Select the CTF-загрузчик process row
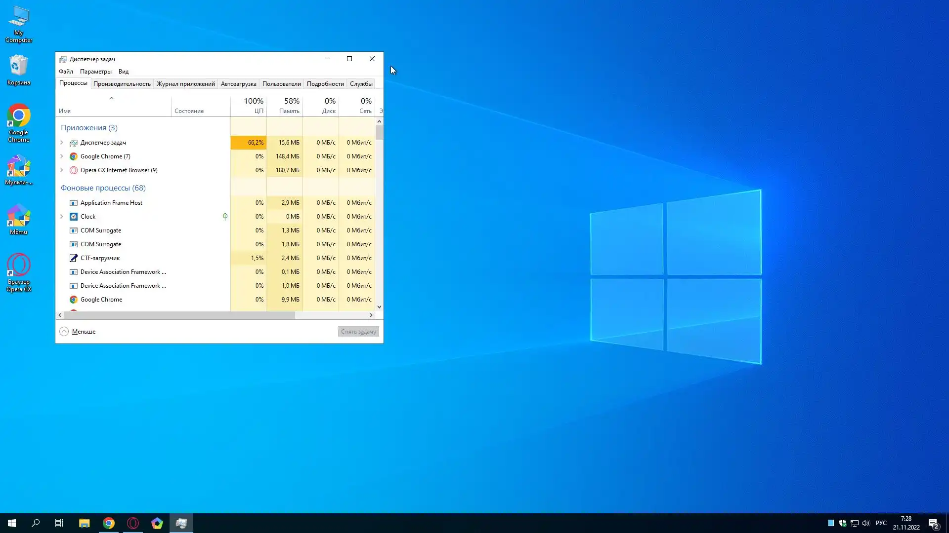The height and width of the screenshot is (533, 949). click(100, 258)
